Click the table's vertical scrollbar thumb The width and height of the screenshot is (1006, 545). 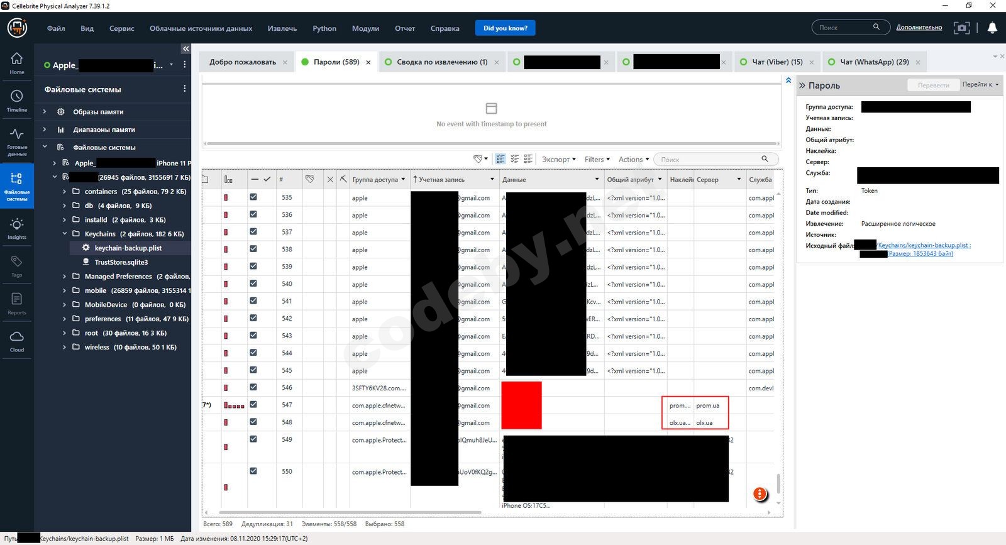[778, 483]
